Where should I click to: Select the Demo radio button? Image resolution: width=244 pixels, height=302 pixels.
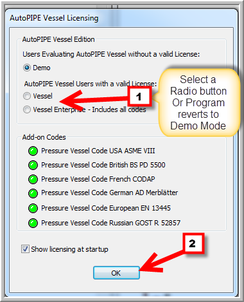(27, 68)
